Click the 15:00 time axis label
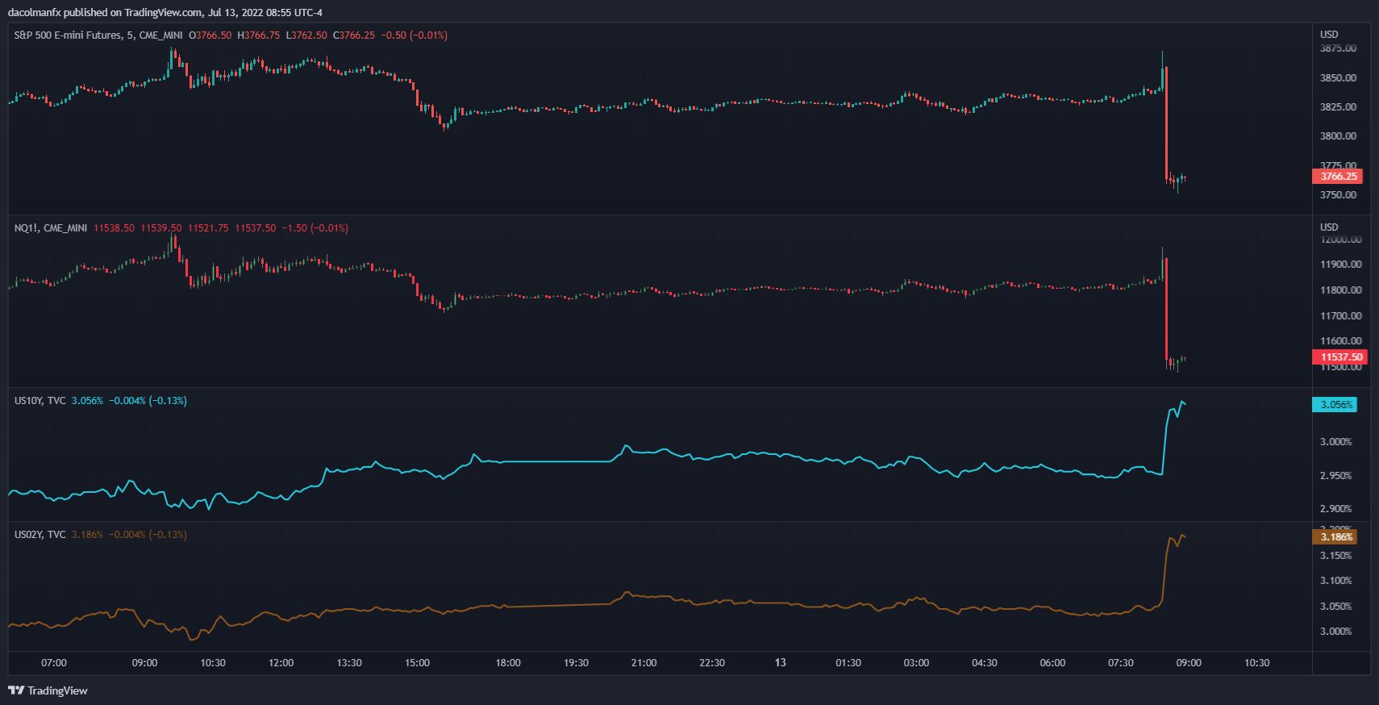1379x705 pixels. tap(417, 663)
